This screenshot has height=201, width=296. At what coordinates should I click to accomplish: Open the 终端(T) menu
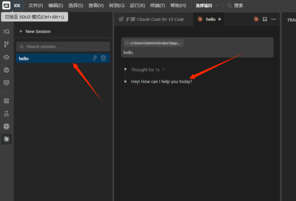pos(157,5)
